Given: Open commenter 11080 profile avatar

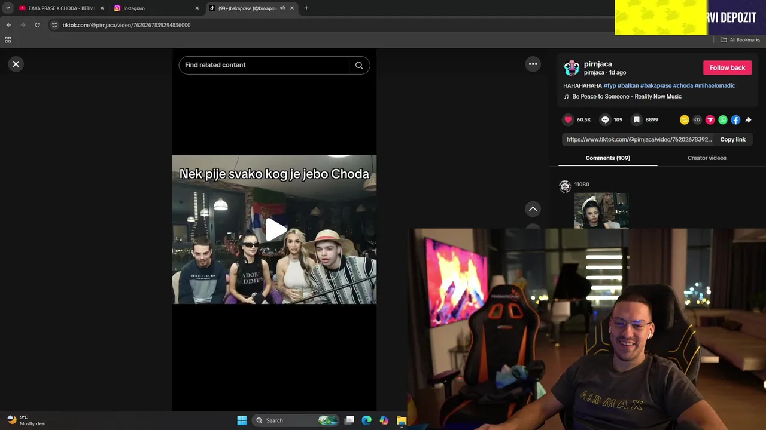Looking at the screenshot, I should click(x=565, y=187).
